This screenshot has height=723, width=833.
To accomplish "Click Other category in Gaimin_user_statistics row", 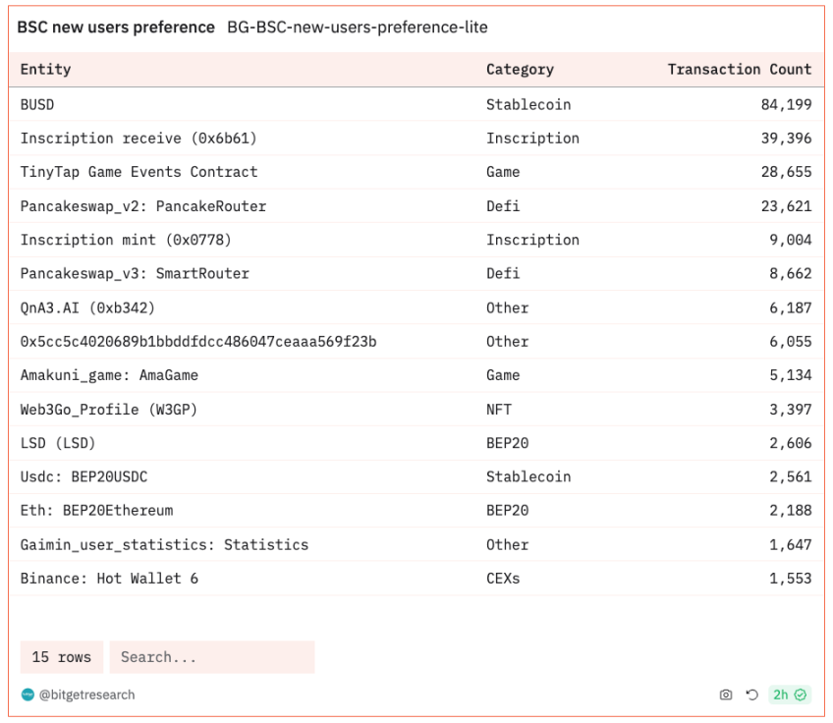I will 507,544.
